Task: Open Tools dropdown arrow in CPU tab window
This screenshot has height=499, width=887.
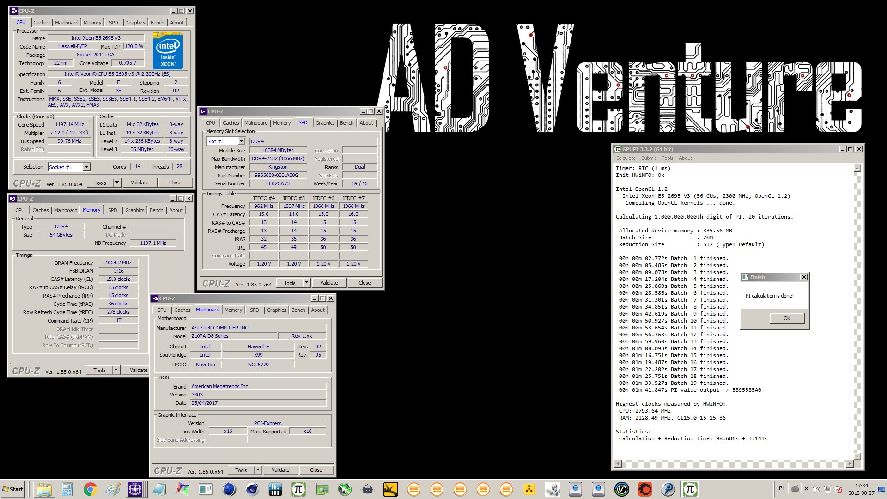Action: (x=117, y=183)
